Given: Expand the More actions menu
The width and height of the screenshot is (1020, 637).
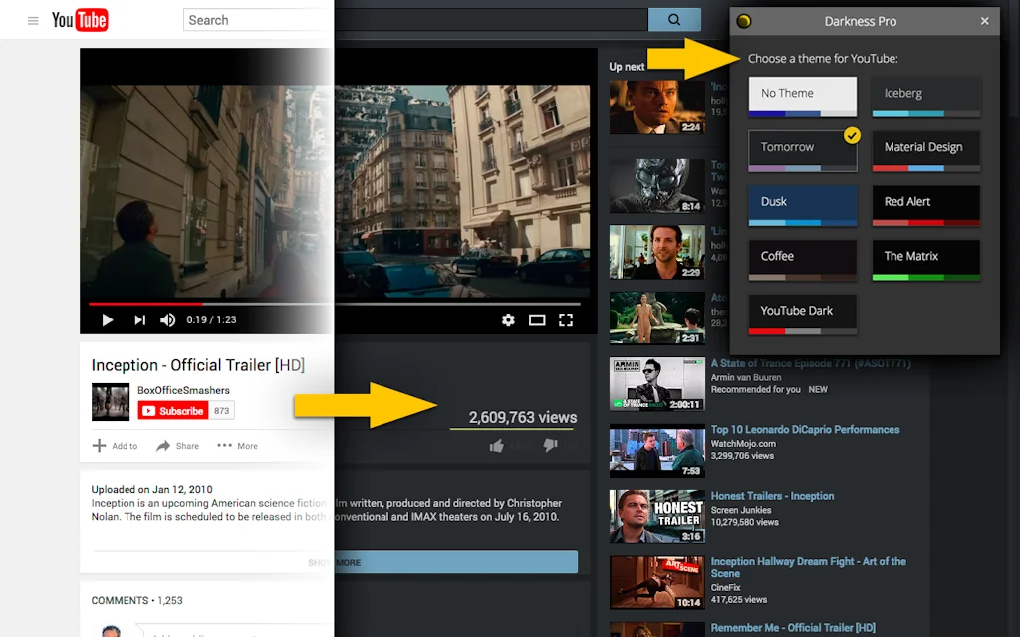Looking at the screenshot, I should [x=237, y=446].
